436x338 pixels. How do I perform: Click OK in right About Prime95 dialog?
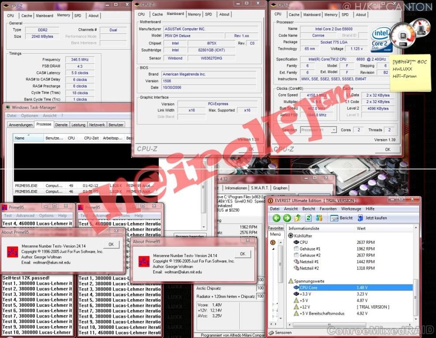click(242, 254)
